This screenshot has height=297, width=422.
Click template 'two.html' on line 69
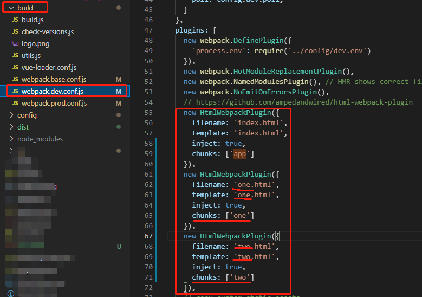pyautogui.click(x=254, y=257)
